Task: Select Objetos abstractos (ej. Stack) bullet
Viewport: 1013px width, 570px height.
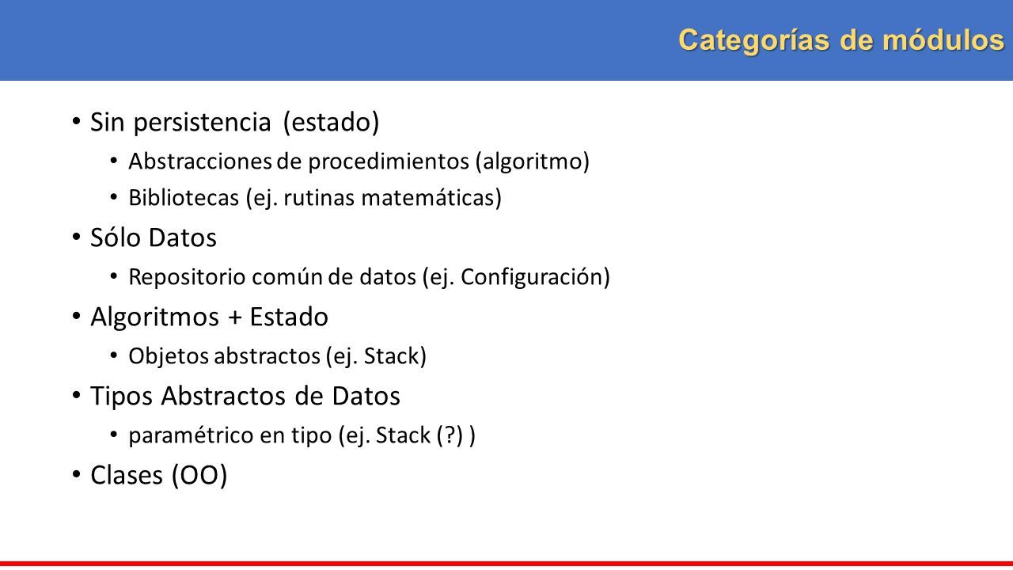Action: (277, 356)
